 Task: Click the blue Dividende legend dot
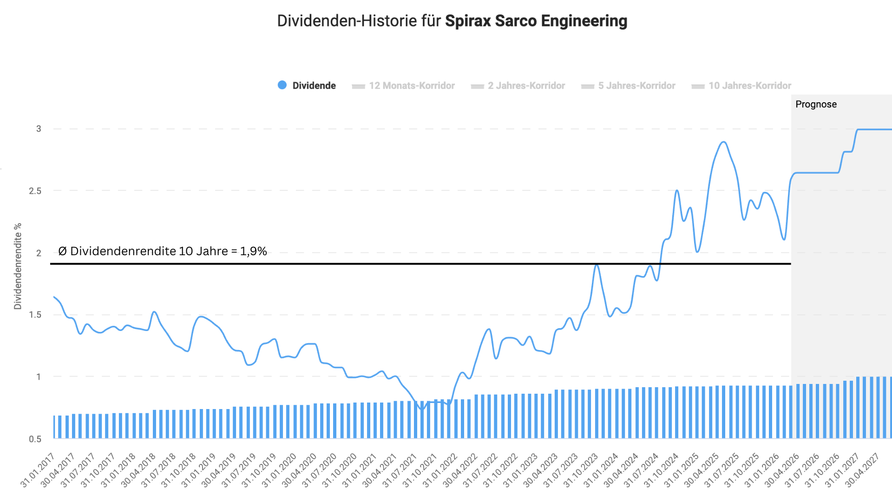click(283, 85)
